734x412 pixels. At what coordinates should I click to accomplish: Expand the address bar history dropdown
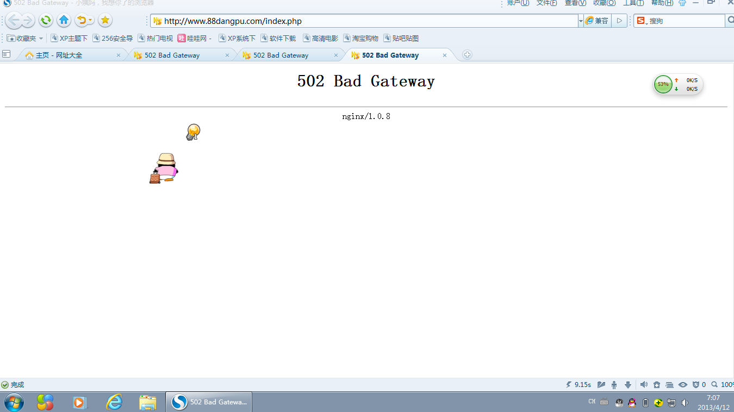(581, 21)
